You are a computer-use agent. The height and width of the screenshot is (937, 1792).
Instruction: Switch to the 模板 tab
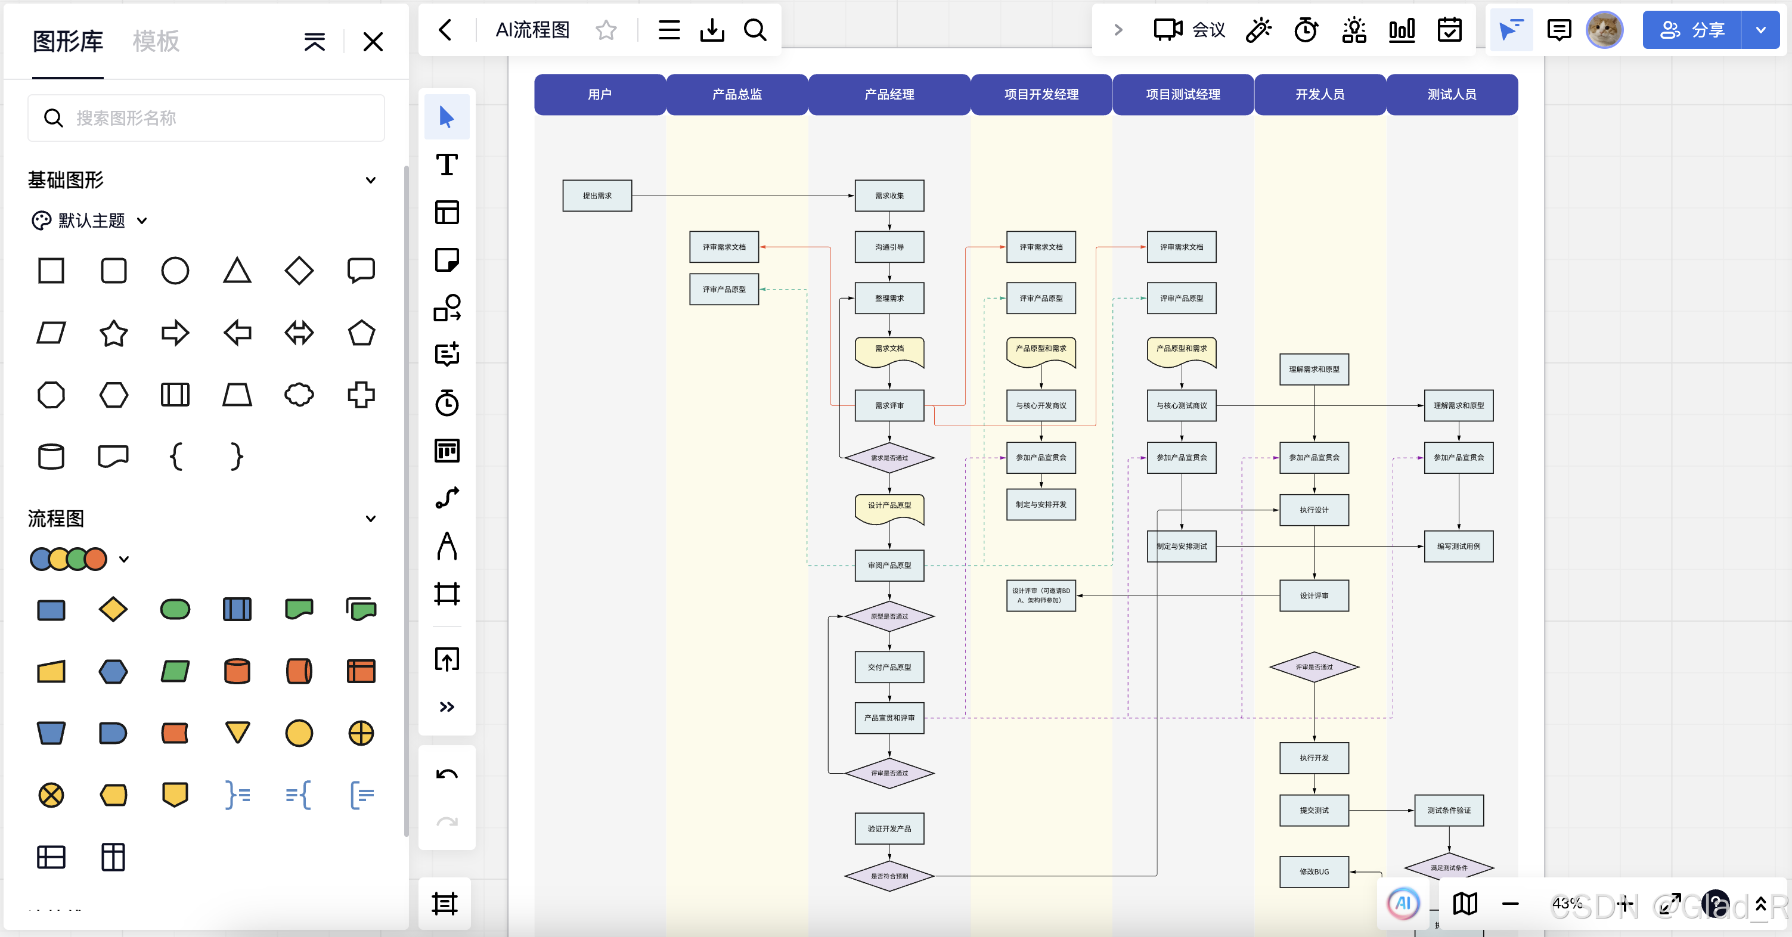point(156,41)
